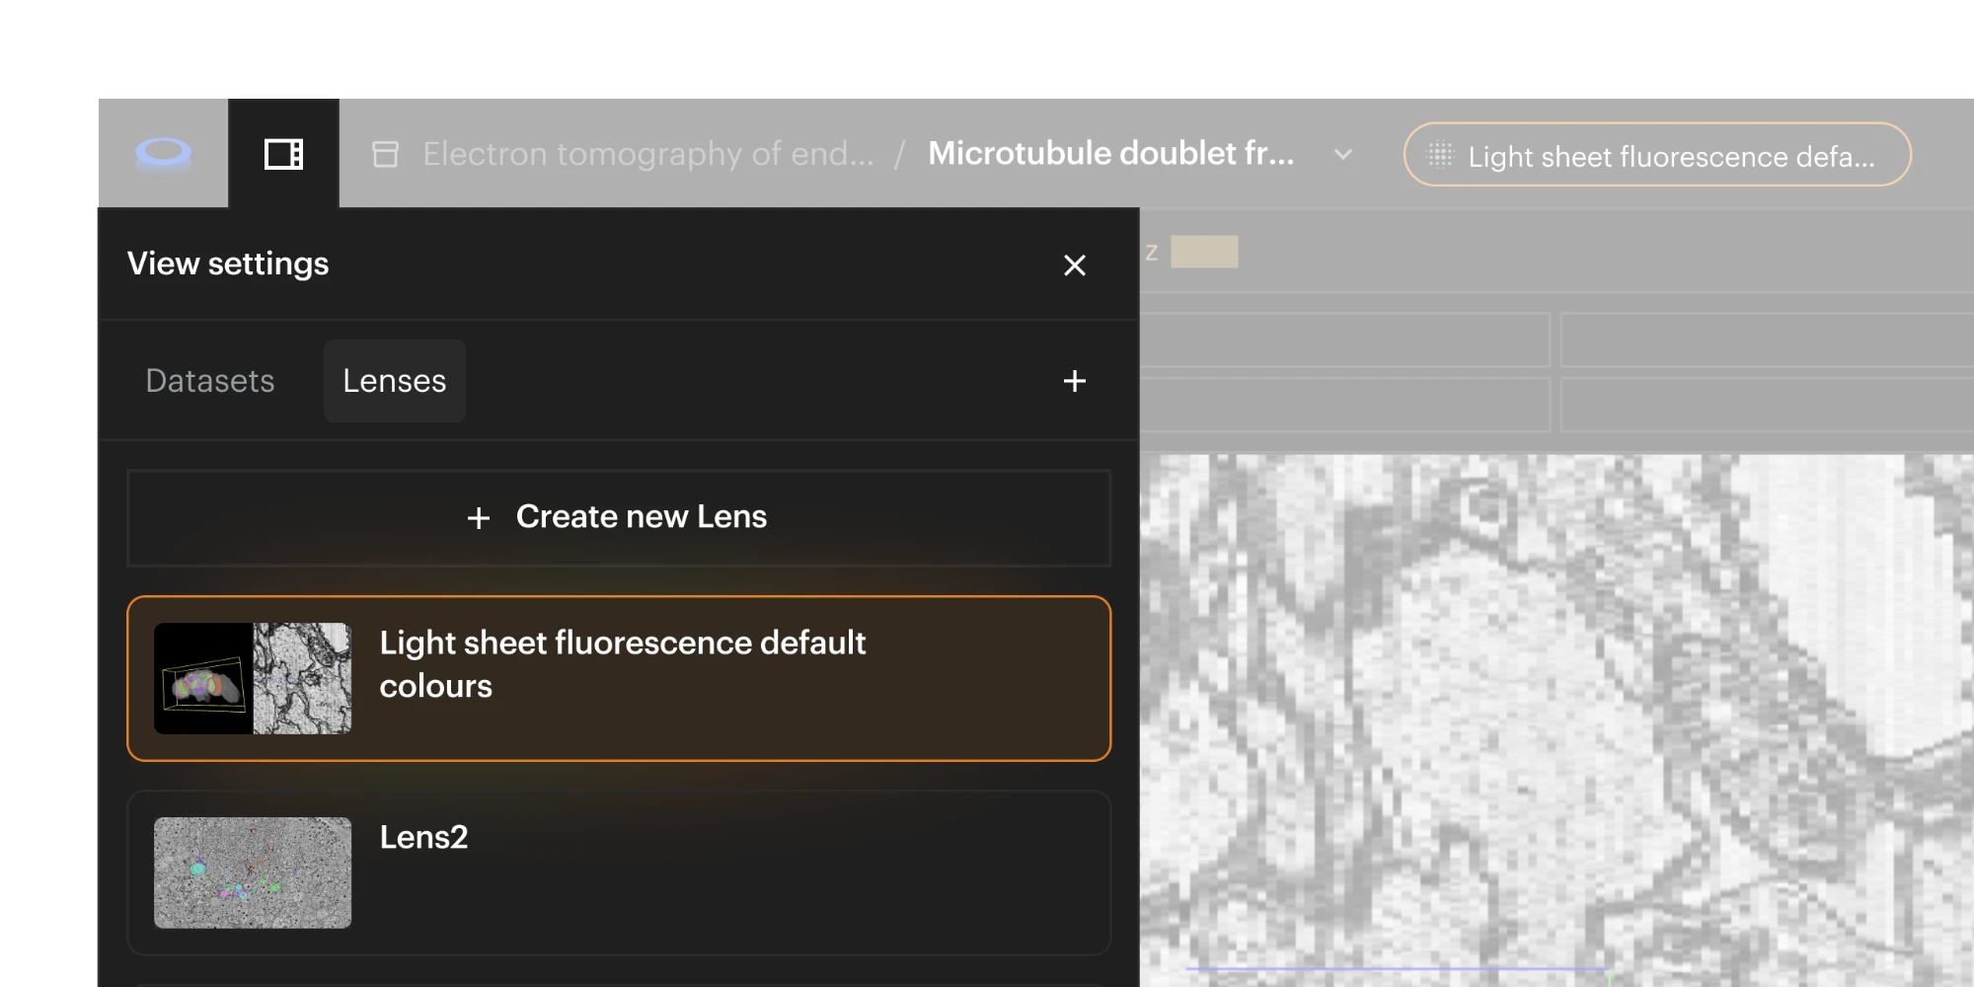Viewport: 1974px width, 987px height.
Task: Click the blue ring app logo
Action: point(163,153)
